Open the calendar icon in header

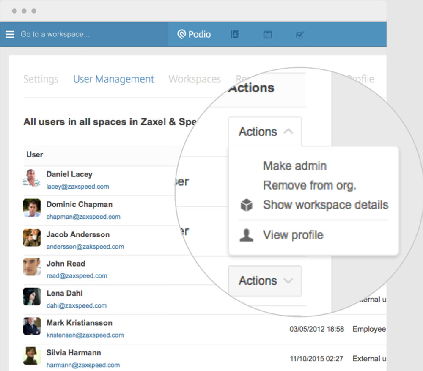[267, 35]
